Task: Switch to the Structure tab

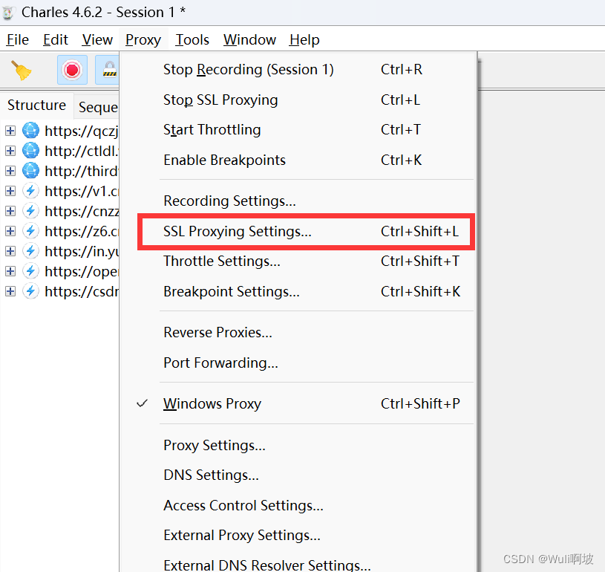Action: point(36,105)
